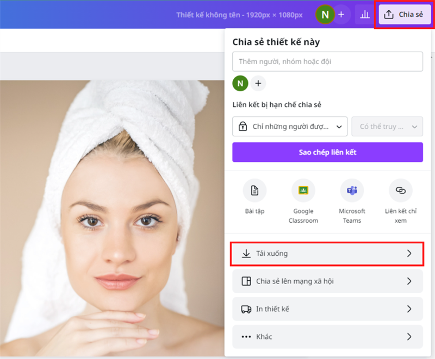The image size is (435, 359).
Task: Click the Sao chép liên kết button
Action: 327,152
